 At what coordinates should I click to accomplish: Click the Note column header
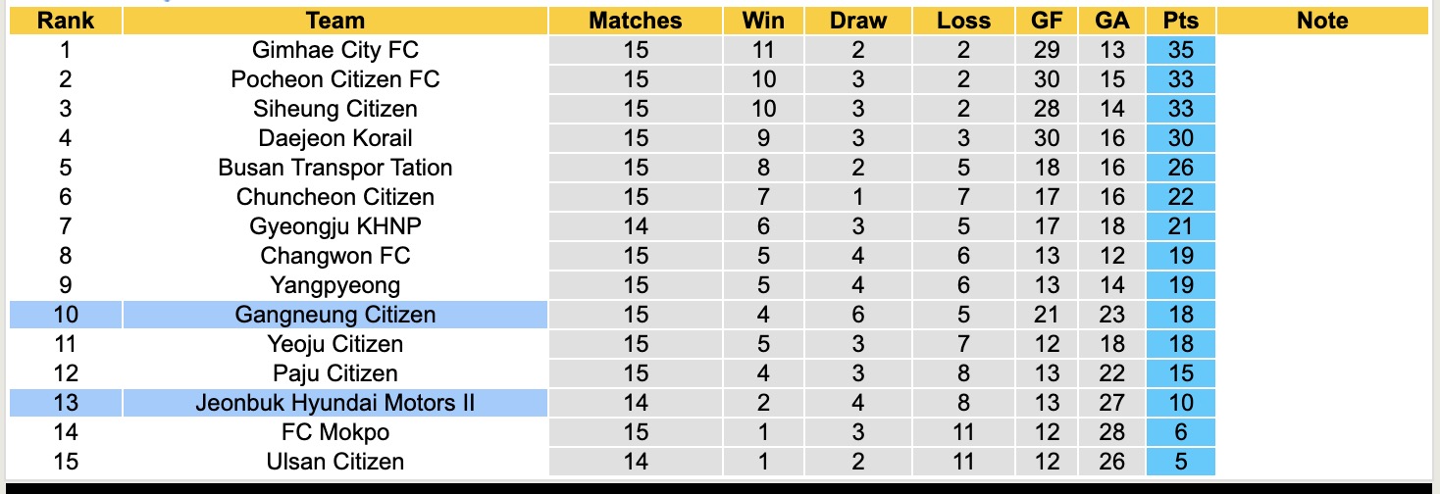coord(1321,21)
